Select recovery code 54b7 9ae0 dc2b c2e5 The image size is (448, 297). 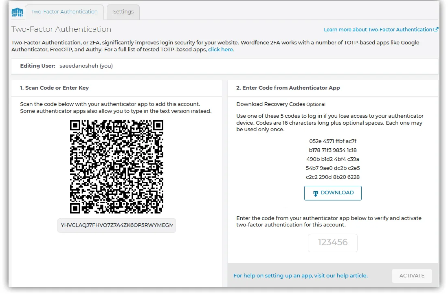pyautogui.click(x=333, y=168)
